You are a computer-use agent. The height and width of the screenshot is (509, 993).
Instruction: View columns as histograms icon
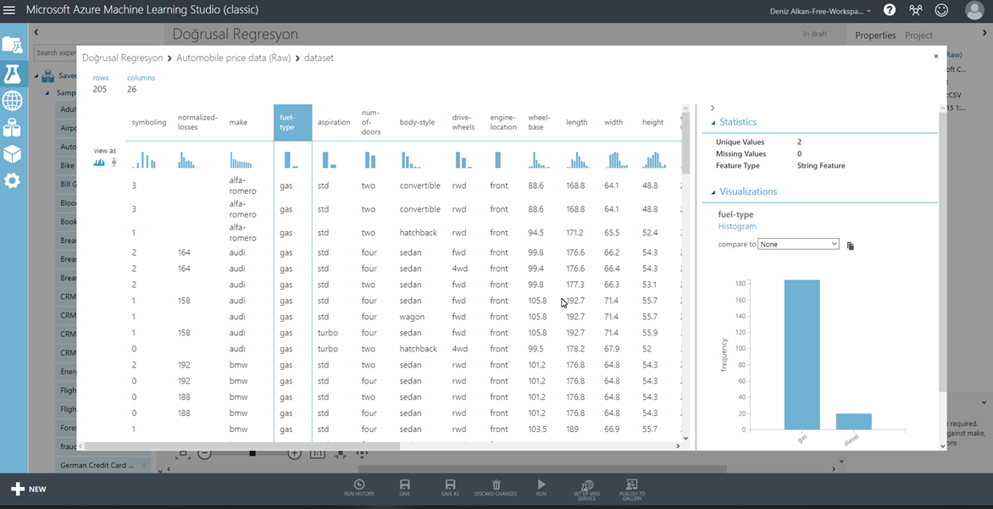point(99,162)
